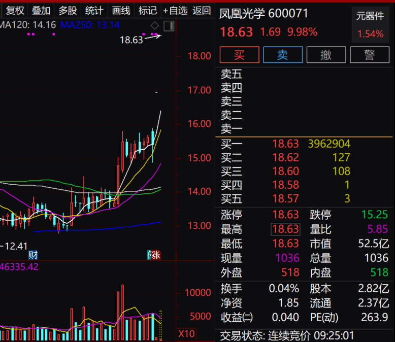
Task: Select 多股 multi-stock view
Action: point(68,10)
